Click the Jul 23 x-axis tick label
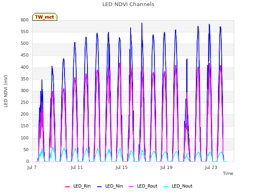Image resolution: width=258 pixels, height=194 pixels. (211, 167)
